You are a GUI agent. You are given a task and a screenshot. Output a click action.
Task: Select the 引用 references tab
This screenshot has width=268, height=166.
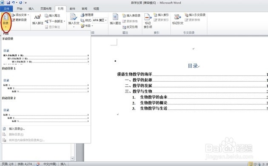tap(60, 9)
